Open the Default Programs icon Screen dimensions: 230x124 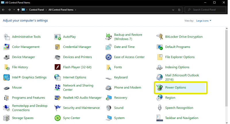coord(160,47)
